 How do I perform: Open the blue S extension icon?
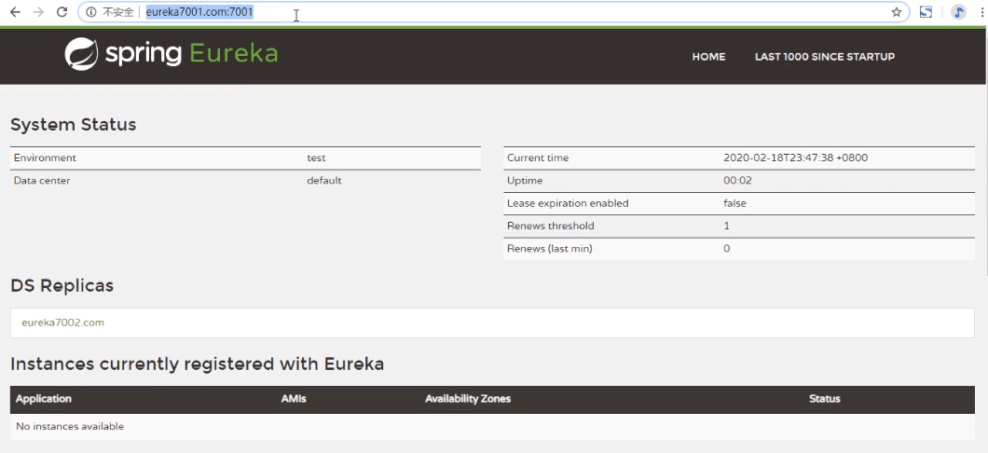(926, 12)
